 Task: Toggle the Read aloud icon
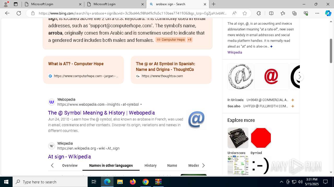coord(234,13)
